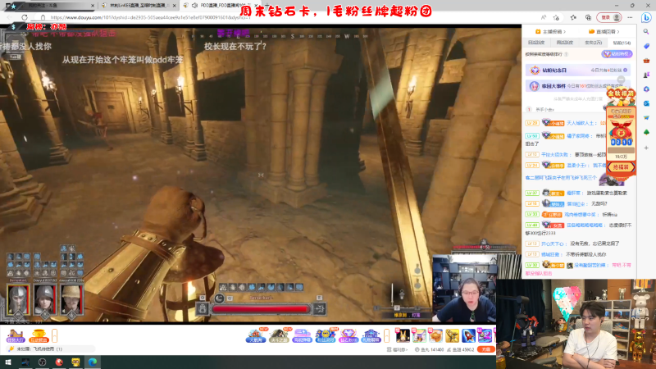Viewport: 656px width, 369px height.
Task: Click the game's red health bar
Action: point(260,309)
